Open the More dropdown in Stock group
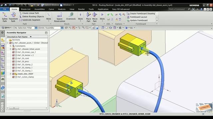The height and width of the screenshot is (119, 213). click(x=80, y=17)
